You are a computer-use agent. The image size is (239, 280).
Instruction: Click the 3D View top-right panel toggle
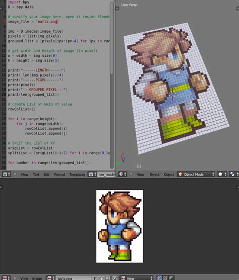click(238, 8)
